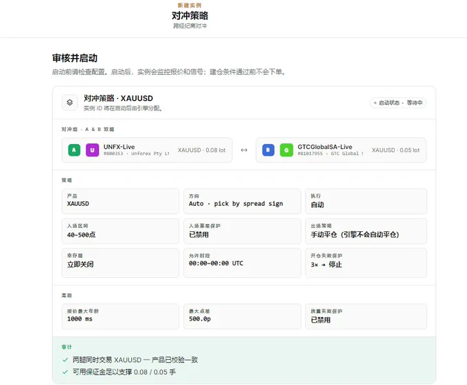Click the 实例 ID 将在启动后由引擎分配 note
Screen dimensions: 467x385
coord(123,108)
